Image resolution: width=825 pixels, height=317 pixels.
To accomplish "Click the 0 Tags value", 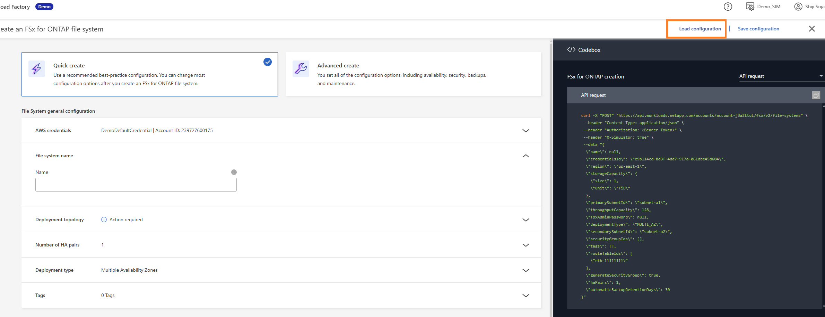I will pos(108,295).
